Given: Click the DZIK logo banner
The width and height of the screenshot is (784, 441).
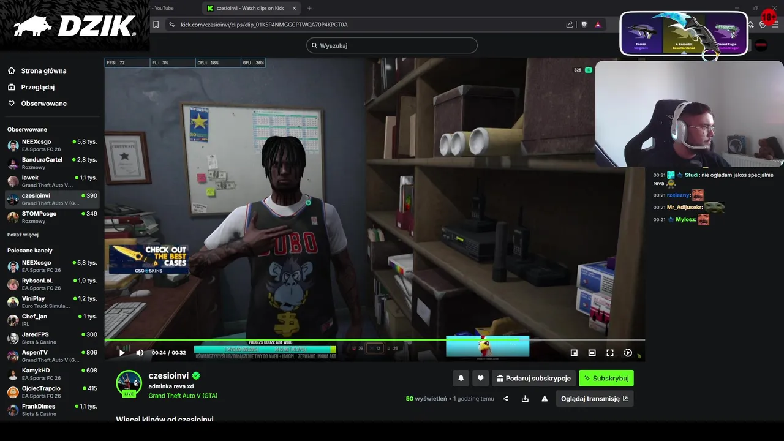Looking at the screenshot, I should 75,26.
